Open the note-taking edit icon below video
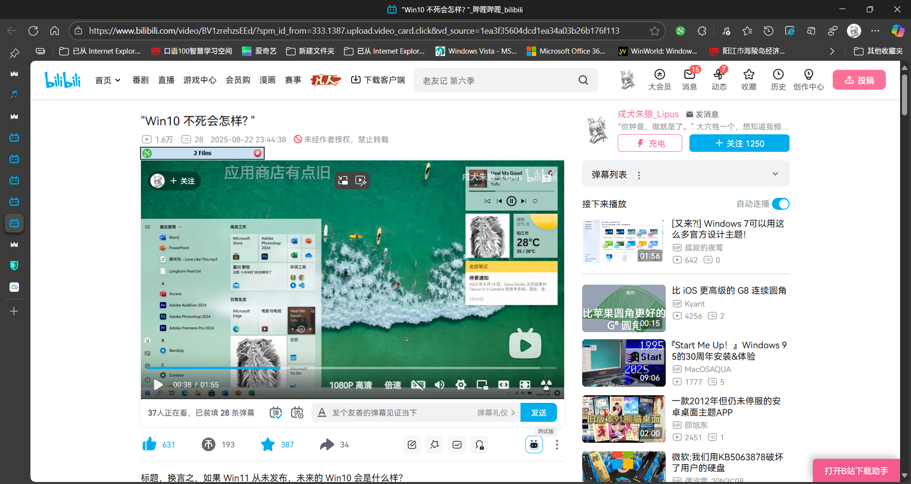911x484 pixels. point(412,445)
